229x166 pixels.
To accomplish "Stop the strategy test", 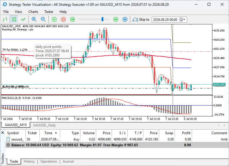I will pos(63,19).
